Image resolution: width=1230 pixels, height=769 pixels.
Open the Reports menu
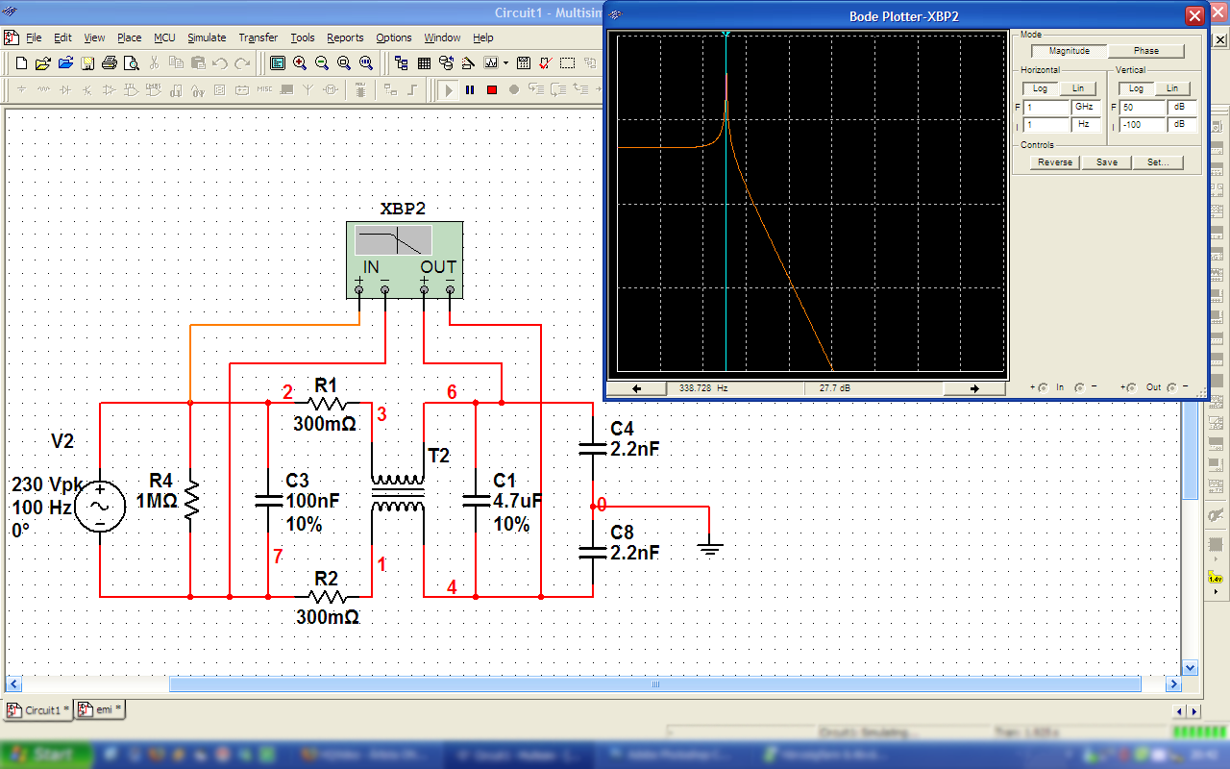click(345, 37)
